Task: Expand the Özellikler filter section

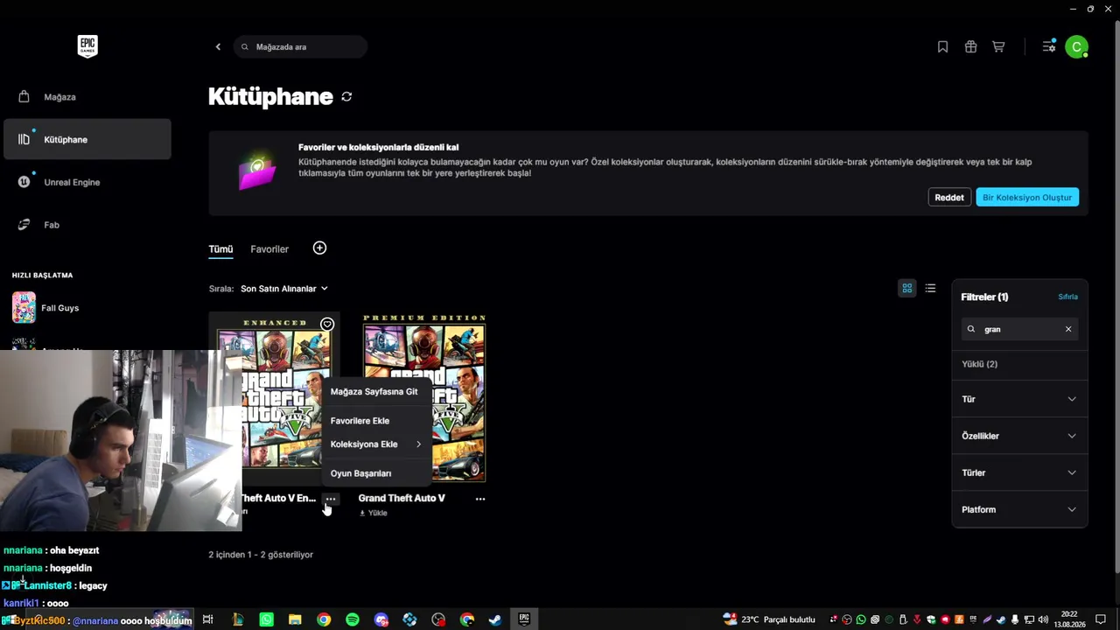Action: tap(1019, 436)
